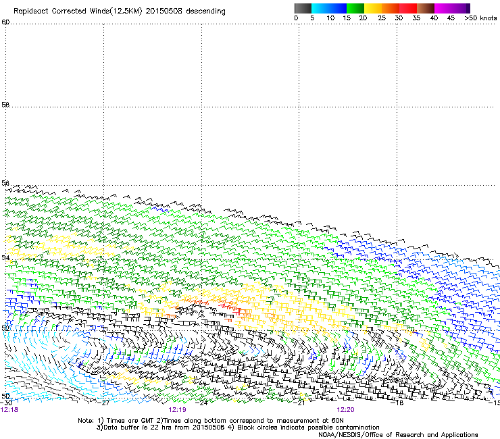Click the longitude label '-30'
The image size is (500, 439).
6,403
